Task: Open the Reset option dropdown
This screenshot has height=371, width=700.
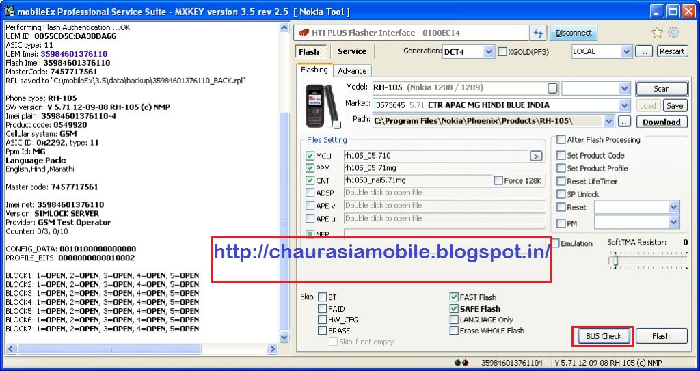Action: [x=673, y=207]
